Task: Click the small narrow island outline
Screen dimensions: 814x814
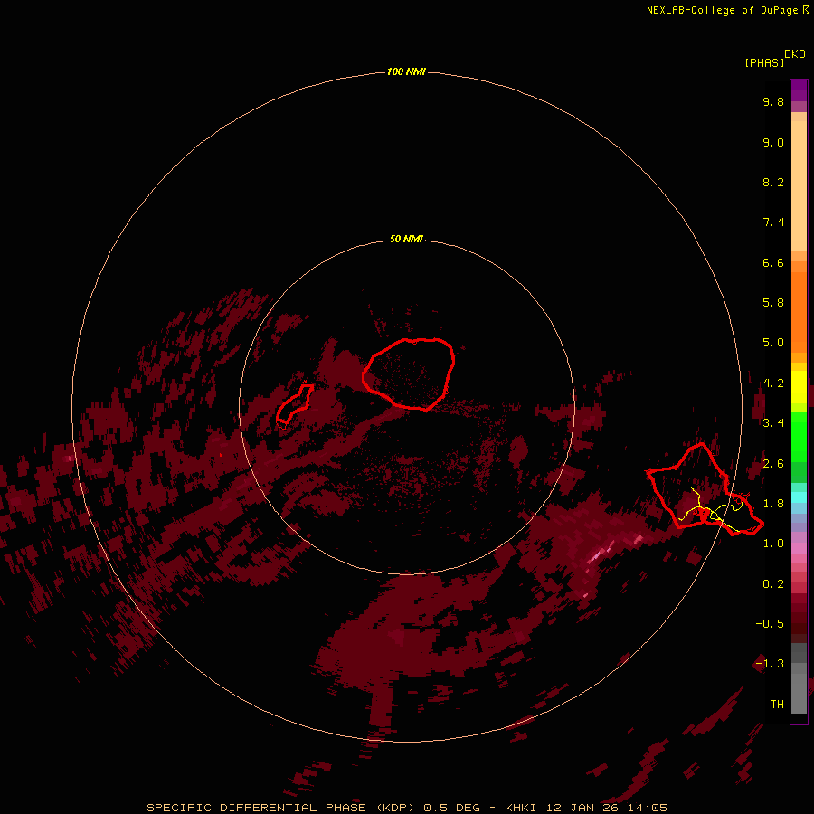Action: pyautogui.click(x=294, y=404)
